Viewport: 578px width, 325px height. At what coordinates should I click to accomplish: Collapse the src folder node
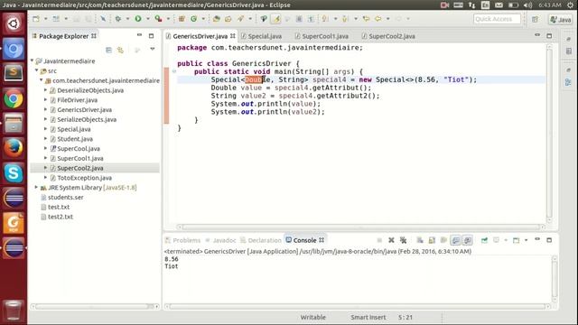pos(36,70)
